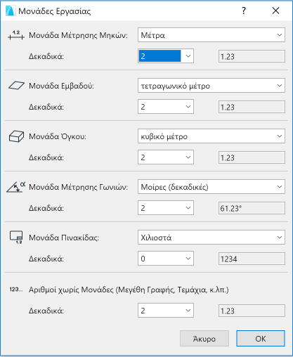Click the layout unit icon
Image resolution: width=293 pixels, height=357 pixels.
click(16, 238)
